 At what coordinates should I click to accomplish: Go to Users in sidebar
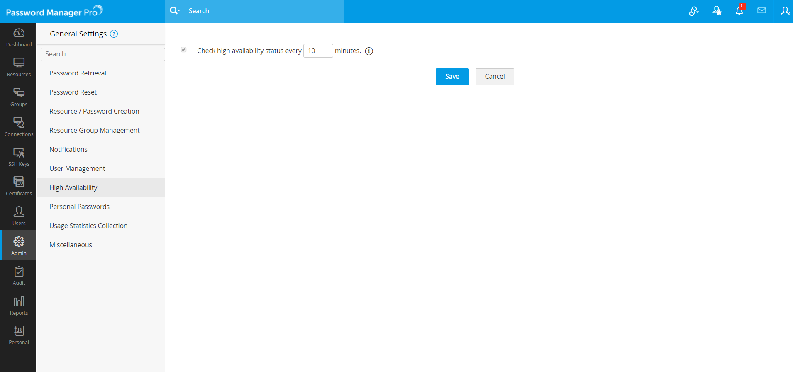(19, 216)
